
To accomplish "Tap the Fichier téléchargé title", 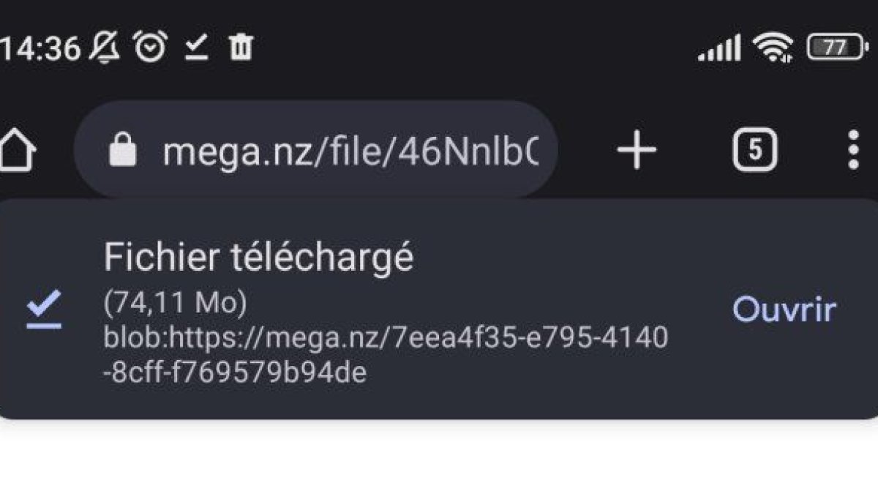I will pyautogui.click(x=258, y=258).
